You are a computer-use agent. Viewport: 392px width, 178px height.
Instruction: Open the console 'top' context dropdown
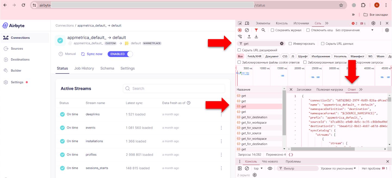coord(258,169)
